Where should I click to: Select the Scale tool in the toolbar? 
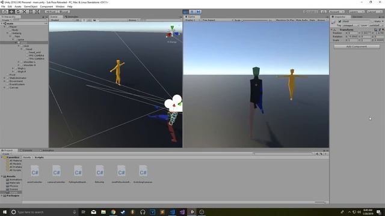pos(24,12)
